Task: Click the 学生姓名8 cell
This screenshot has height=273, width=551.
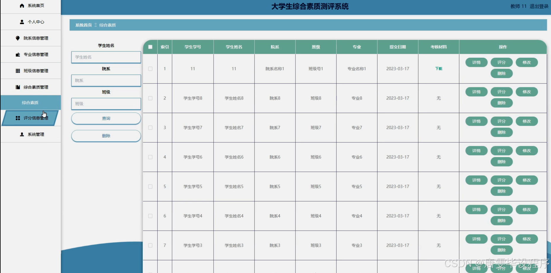Action: (234, 98)
